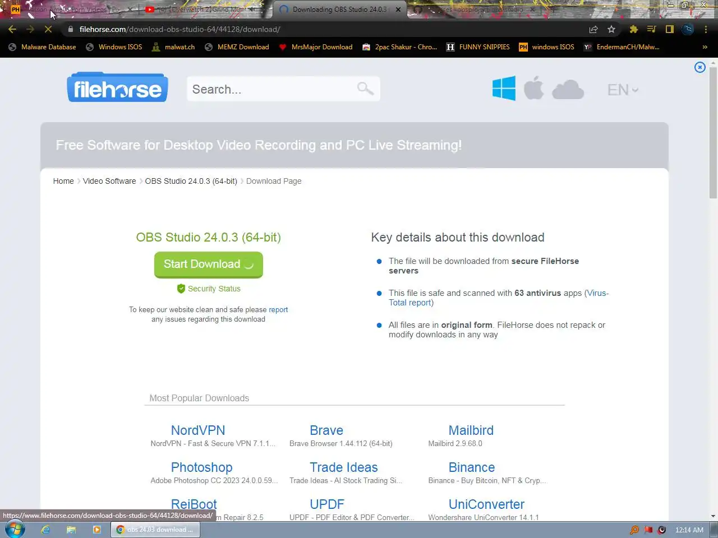Toggle the Chrome side panel
Screen dimensions: 718x538
point(669,29)
